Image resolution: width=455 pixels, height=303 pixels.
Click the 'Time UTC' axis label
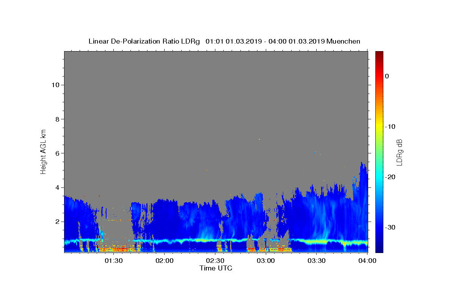tap(216, 268)
